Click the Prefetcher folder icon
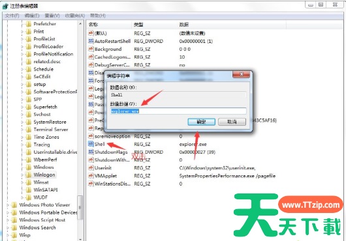346x241 pixels. pos(29,23)
